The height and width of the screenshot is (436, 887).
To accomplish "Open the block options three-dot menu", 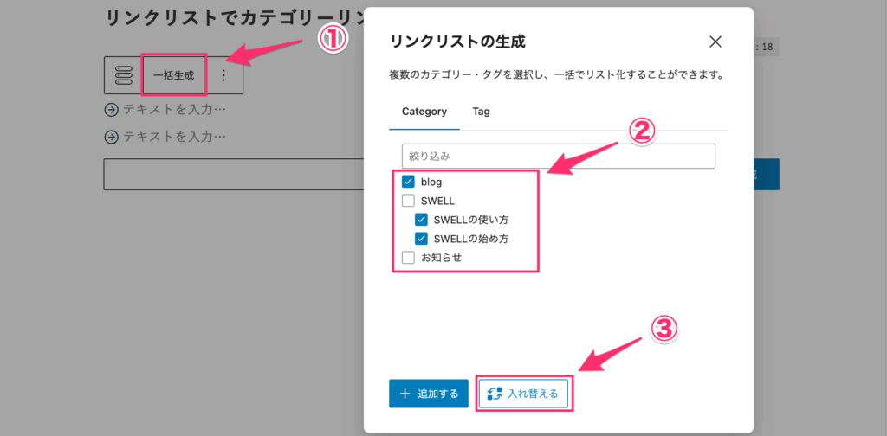I will 223,75.
